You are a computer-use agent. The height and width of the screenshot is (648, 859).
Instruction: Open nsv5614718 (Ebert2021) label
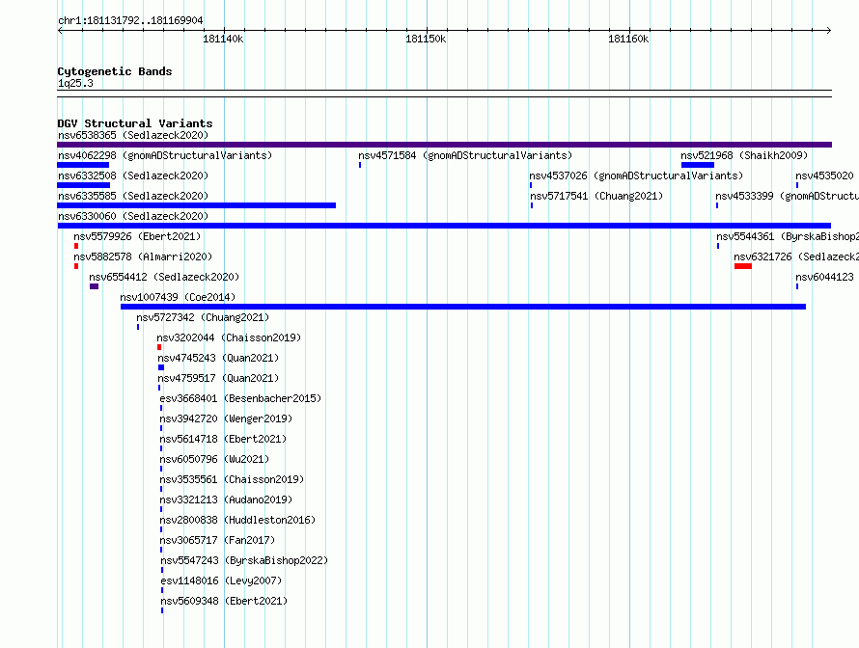click(x=223, y=439)
